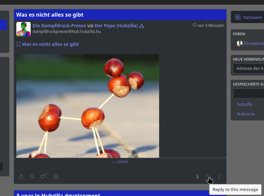
Task: Click the shield icon beside timestamp
Action: [194, 26]
